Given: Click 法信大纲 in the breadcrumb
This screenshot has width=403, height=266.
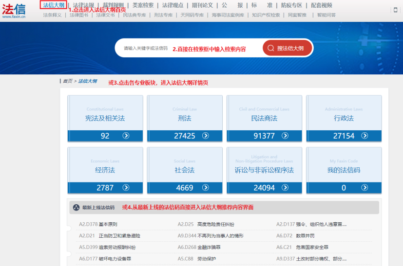Looking at the screenshot, I should 88,81.
